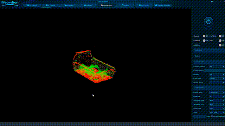The image size is (225, 126).
Task: Open the FrameLines dropdown
Action: 217,83
